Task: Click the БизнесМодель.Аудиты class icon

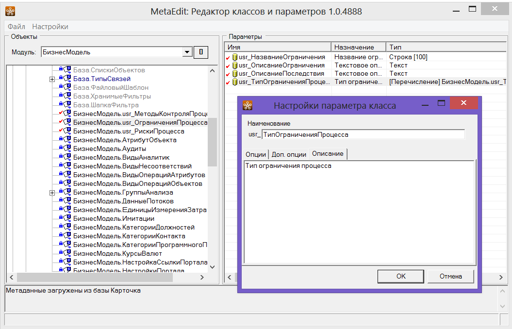Action: point(65,149)
